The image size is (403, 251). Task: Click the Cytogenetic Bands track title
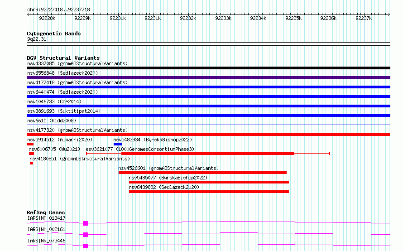pyautogui.click(x=54, y=34)
